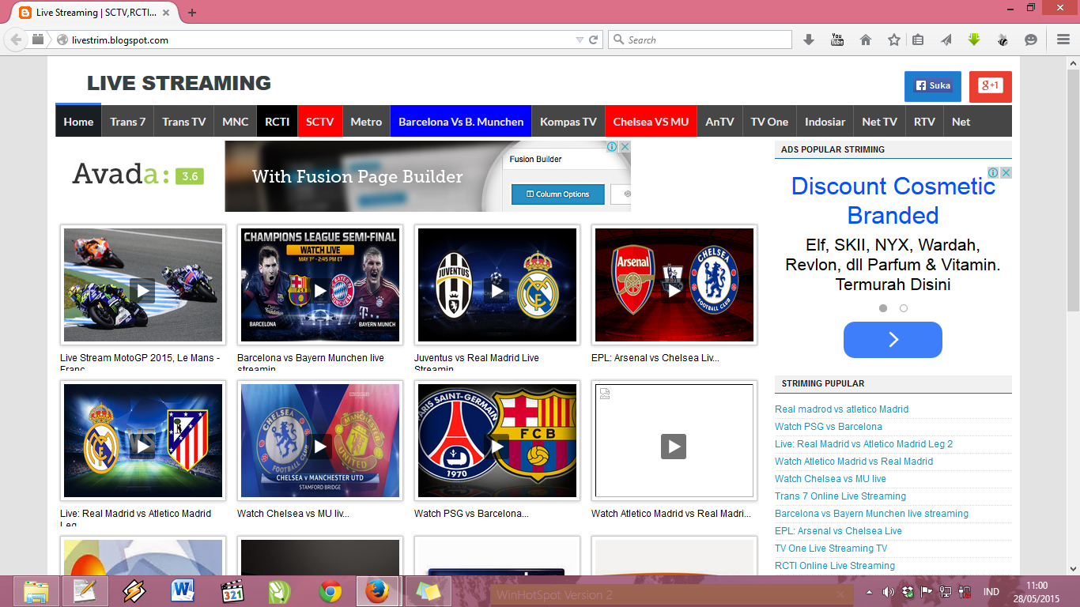Open File Explorer from taskbar
Image resolution: width=1080 pixels, height=607 pixels.
pos(36,591)
